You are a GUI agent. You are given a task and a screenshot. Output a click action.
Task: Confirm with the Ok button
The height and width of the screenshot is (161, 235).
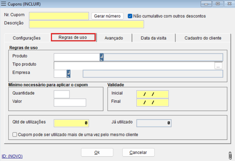tap(97, 153)
